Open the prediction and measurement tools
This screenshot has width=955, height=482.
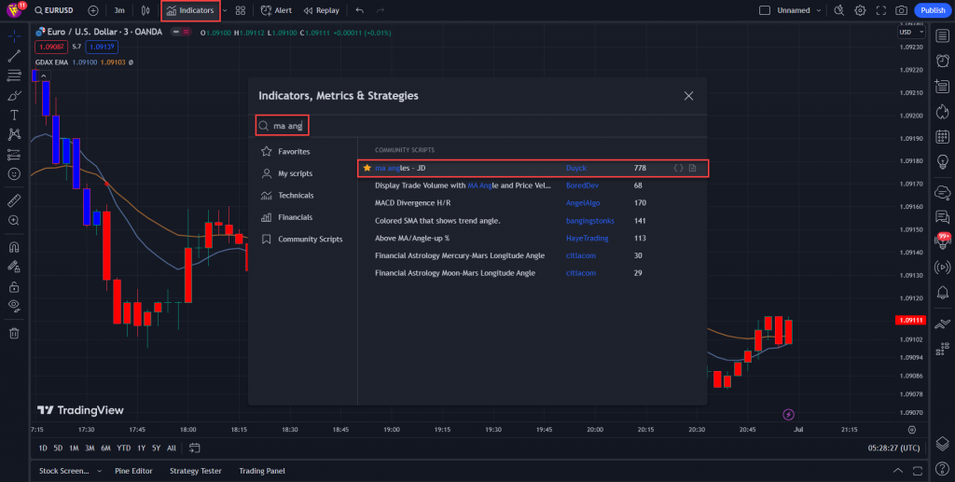14,155
